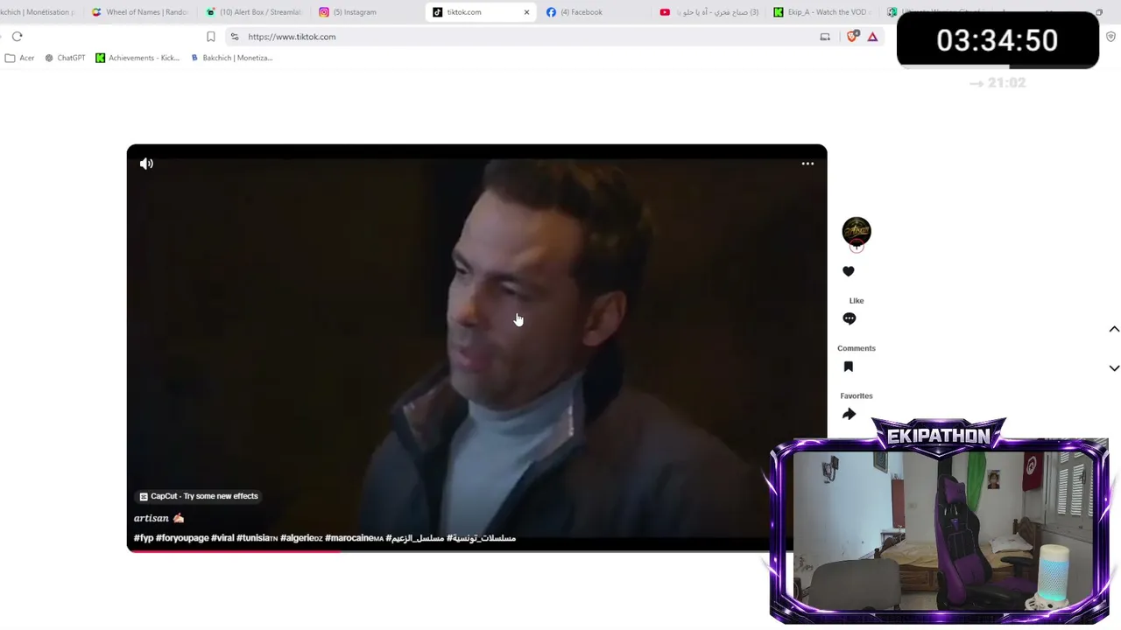This screenshot has width=1121, height=630.
Task: Share the video with the arrow icon
Action: 849,414
